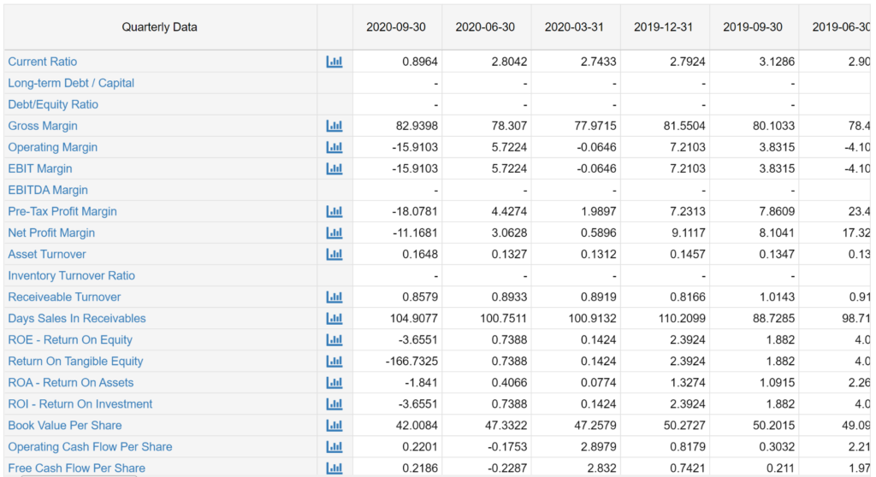Click Book Value Per Share chart icon
The image size is (876, 477).
[334, 425]
